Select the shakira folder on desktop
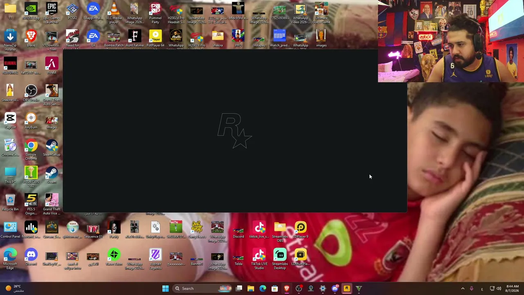Screen dimensions: 524x295 coord(217,39)
